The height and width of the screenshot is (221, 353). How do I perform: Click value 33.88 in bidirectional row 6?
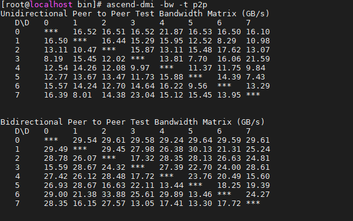tap(114, 195)
